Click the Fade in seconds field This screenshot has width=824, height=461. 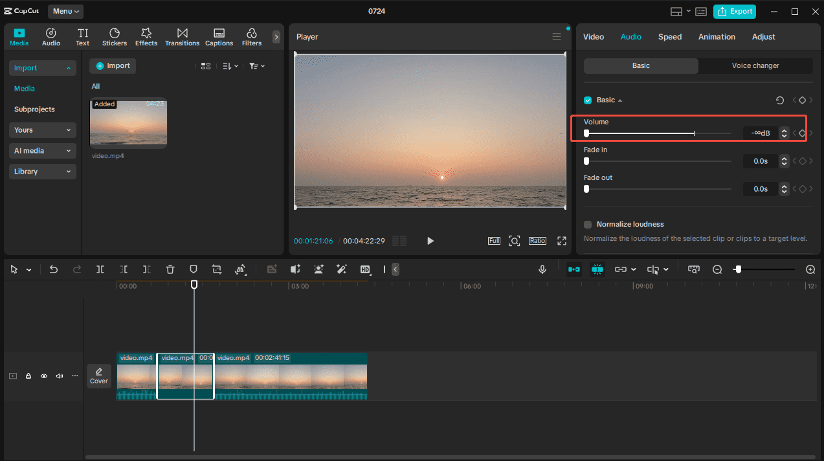click(x=760, y=161)
